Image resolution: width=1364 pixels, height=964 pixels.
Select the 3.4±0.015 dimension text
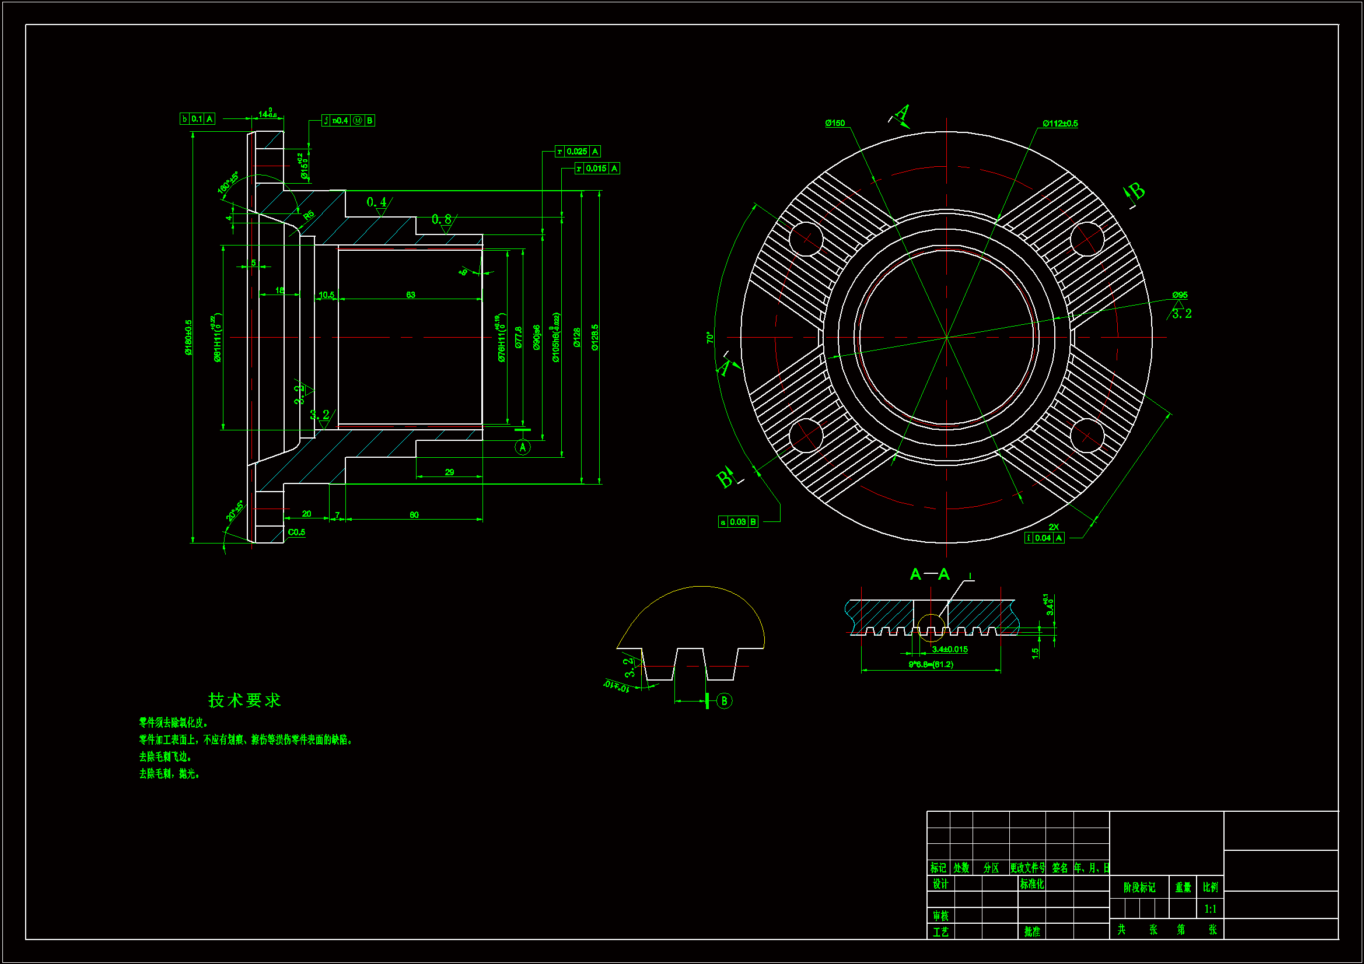(949, 649)
